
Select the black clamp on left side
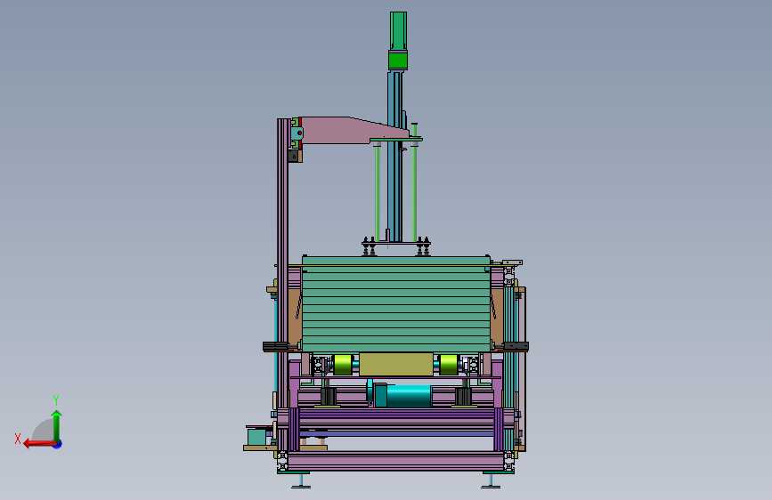click(x=275, y=346)
